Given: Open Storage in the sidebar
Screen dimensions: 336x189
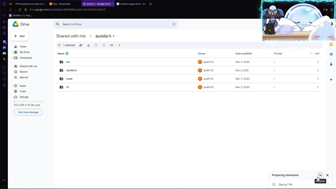Looking at the screenshot, I should [24, 97].
